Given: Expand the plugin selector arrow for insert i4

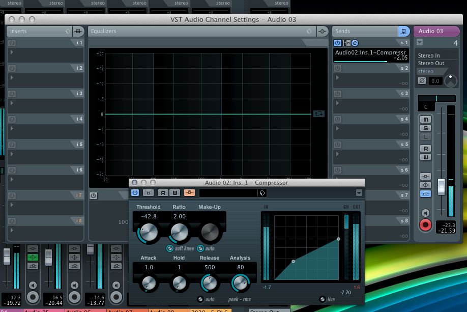Looking at the screenshot, I should [x=12, y=128].
